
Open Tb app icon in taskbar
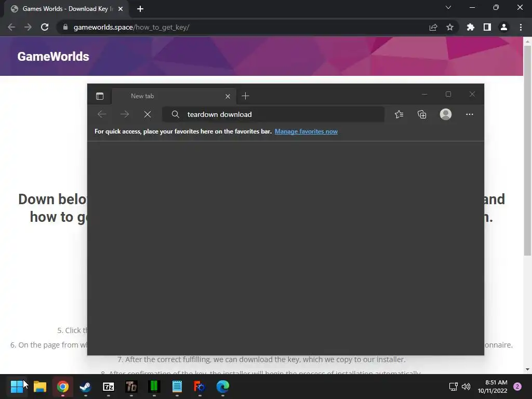pos(131,387)
